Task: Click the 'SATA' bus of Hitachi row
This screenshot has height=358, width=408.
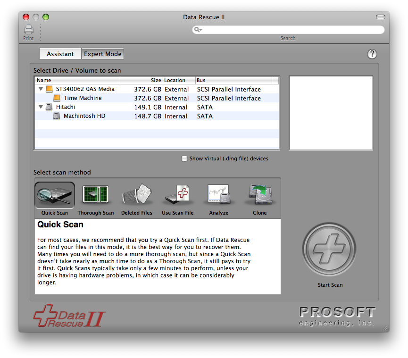Action: click(205, 107)
